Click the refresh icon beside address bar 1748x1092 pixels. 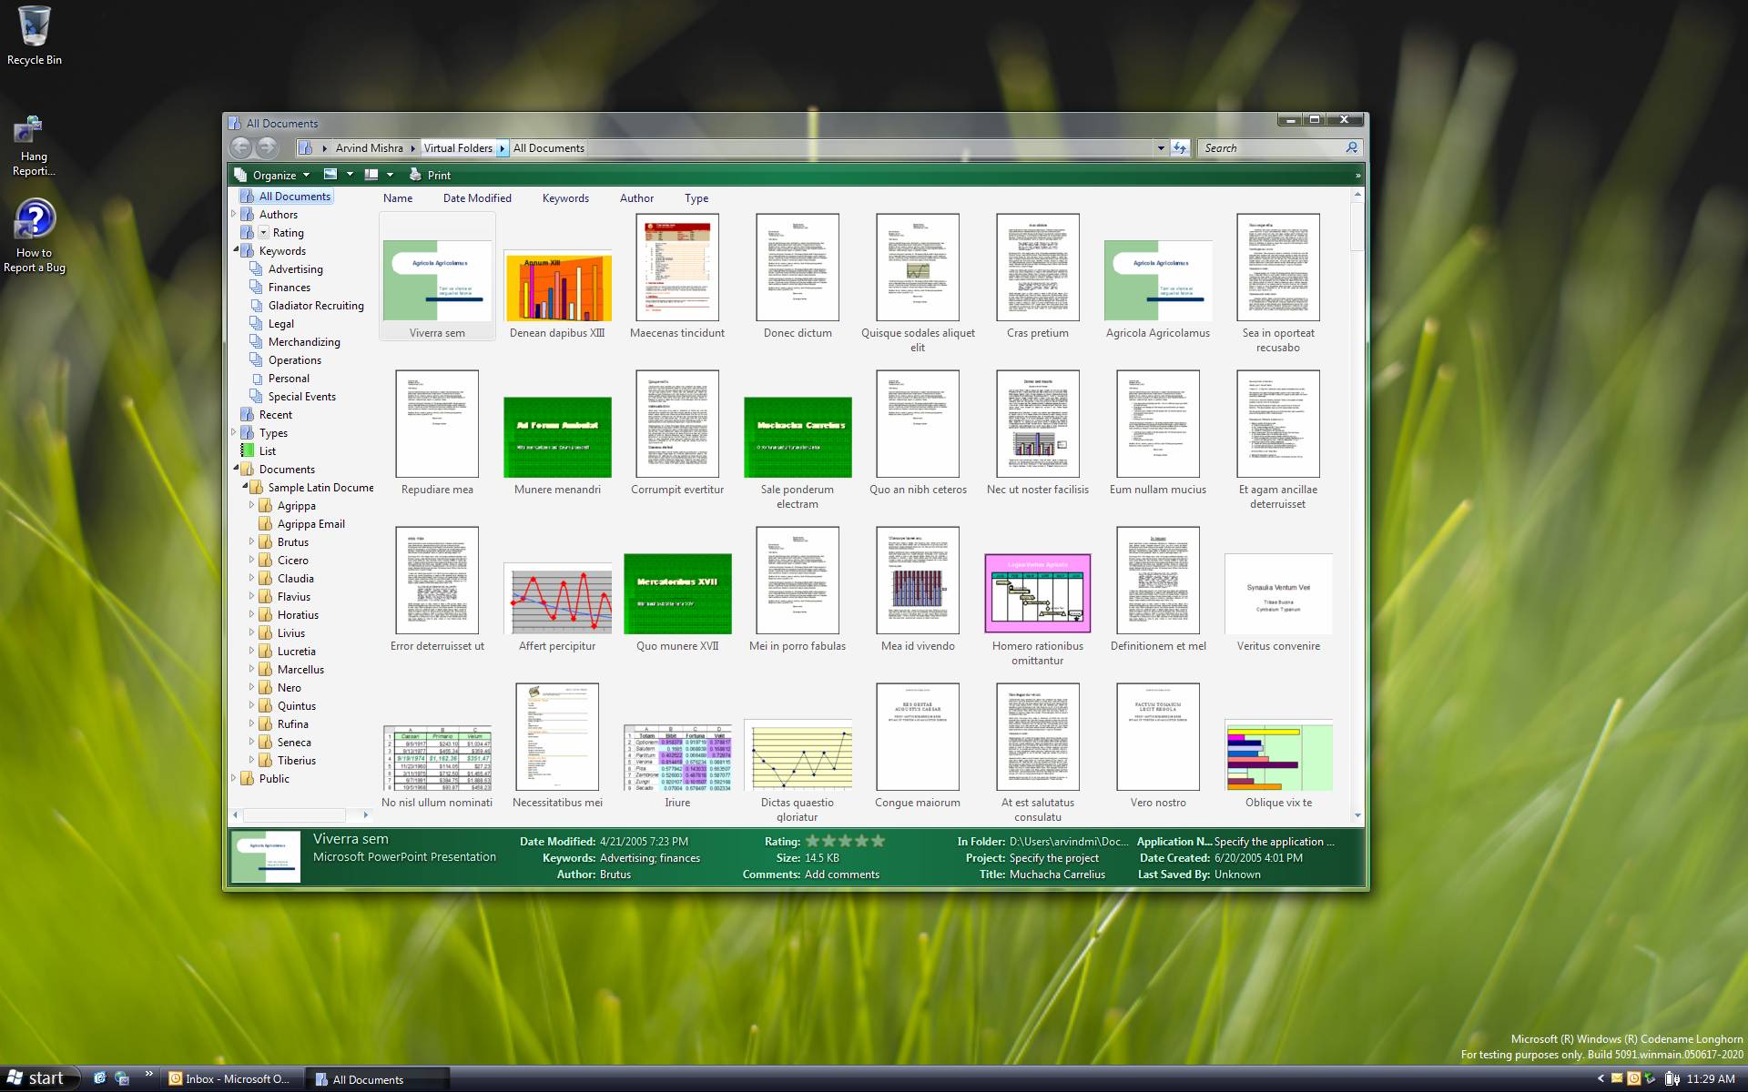pyautogui.click(x=1180, y=147)
